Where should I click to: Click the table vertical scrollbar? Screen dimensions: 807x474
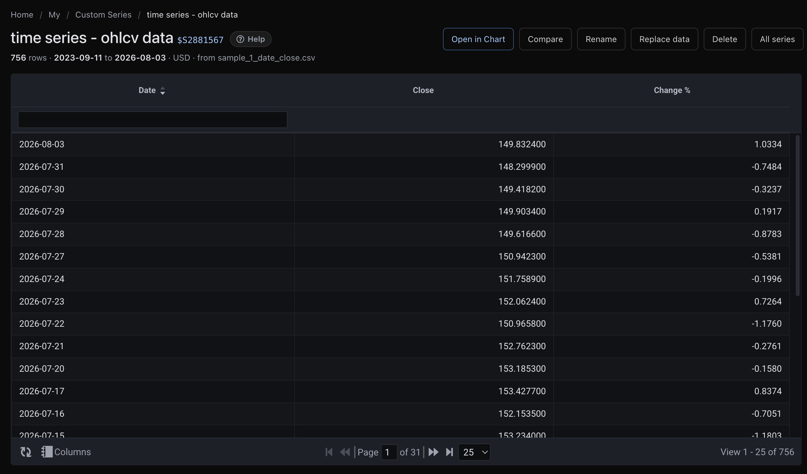click(797, 215)
